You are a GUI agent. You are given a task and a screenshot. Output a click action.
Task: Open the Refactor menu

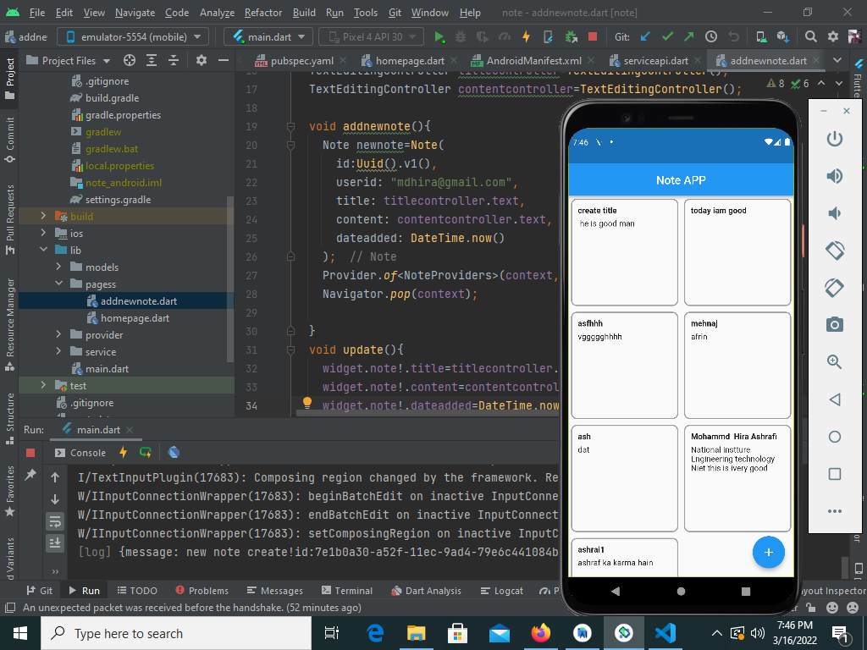point(262,13)
